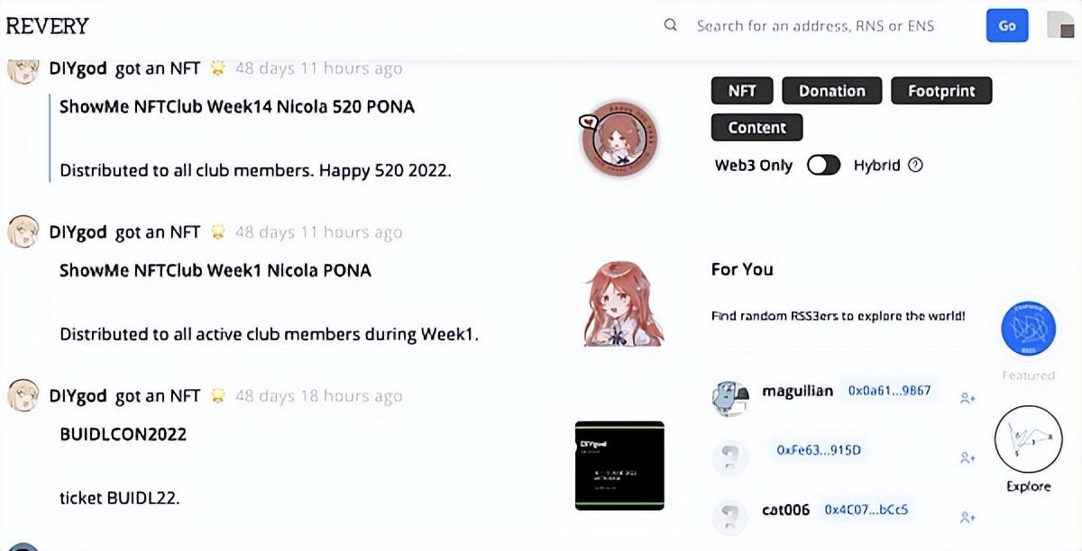Select the Donation filter tab

[x=831, y=91]
